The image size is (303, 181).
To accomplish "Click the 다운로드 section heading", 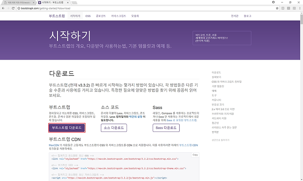I will pos(61,73).
